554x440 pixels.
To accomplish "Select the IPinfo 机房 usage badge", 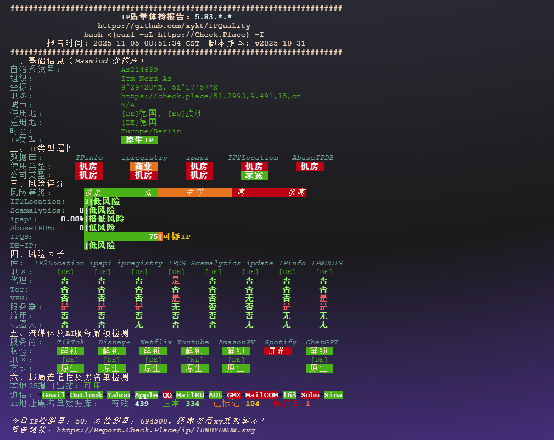I will coord(89,166).
